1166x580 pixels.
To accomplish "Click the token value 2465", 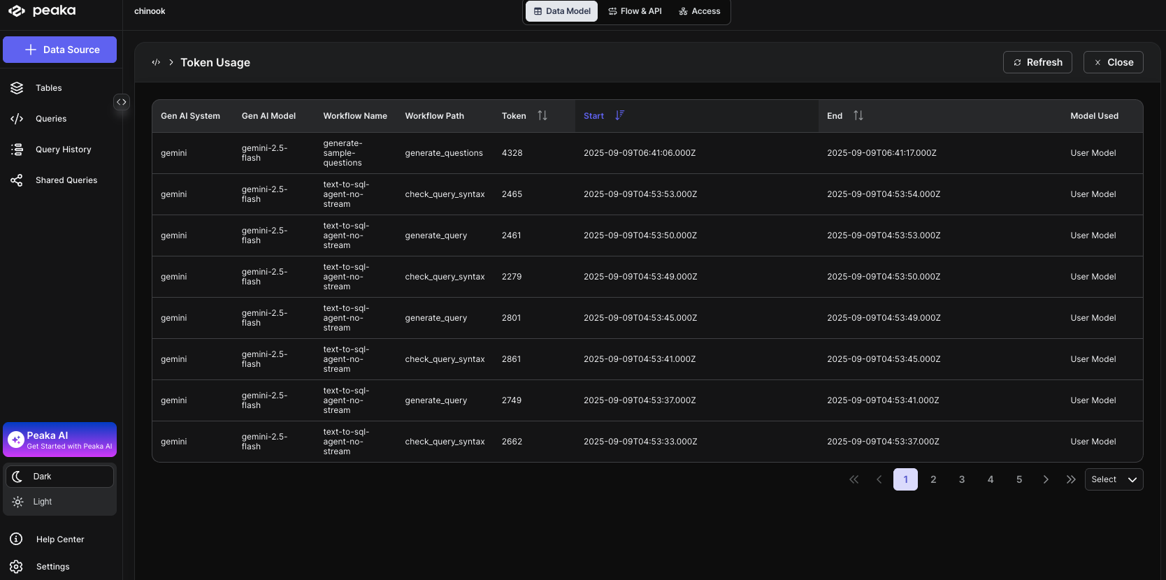I will pyautogui.click(x=512, y=194).
